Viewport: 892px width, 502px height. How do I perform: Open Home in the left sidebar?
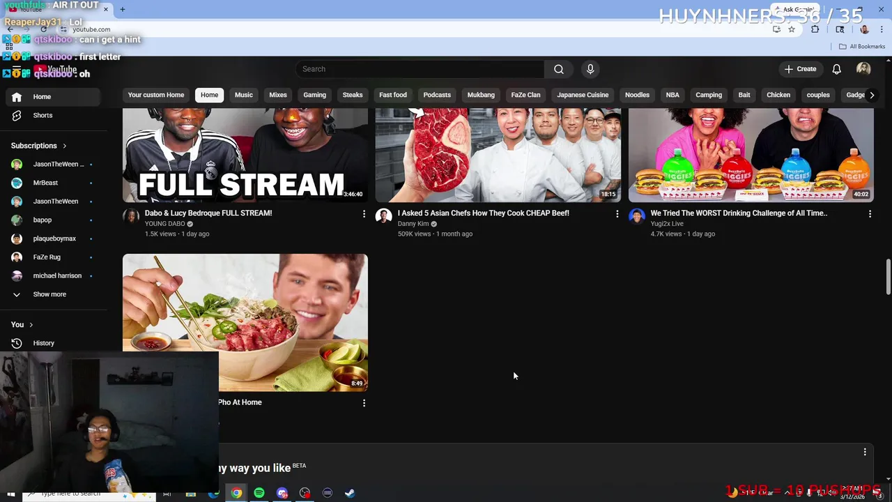53,97
